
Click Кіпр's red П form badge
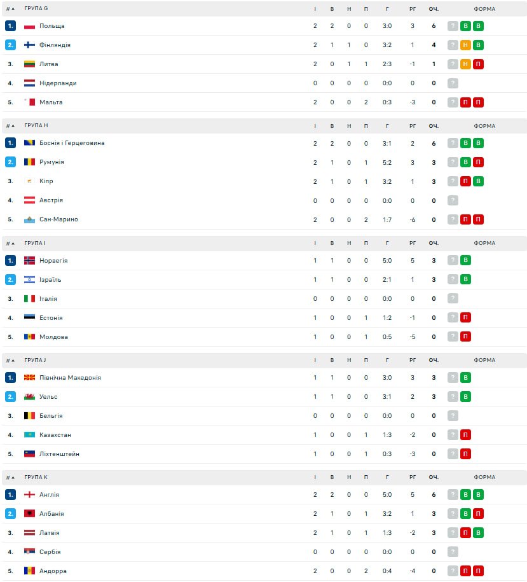(x=465, y=181)
